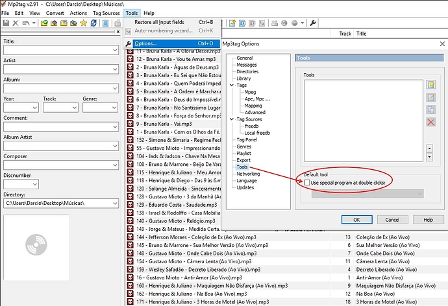Open the Album field dropdown
This screenshot has height=306, width=448.
click(115, 88)
